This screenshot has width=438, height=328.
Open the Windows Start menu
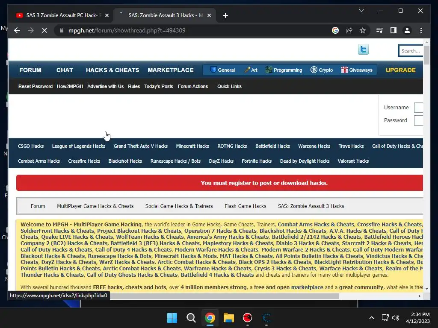[x=172, y=318]
